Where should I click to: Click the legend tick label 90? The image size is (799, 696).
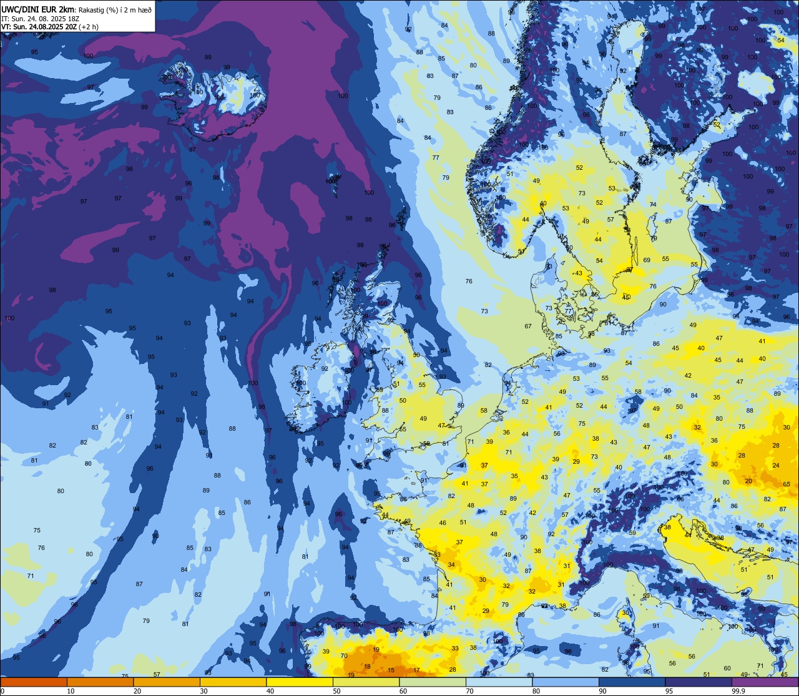[x=602, y=691]
